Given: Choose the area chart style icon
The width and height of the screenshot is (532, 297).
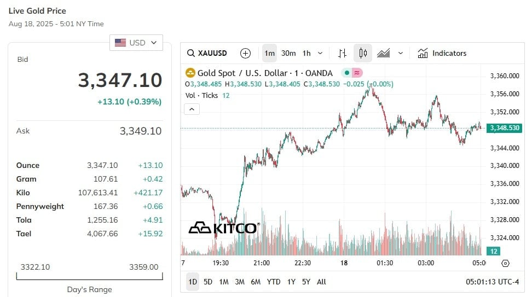Looking at the screenshot, I should [x=383, y=53].
